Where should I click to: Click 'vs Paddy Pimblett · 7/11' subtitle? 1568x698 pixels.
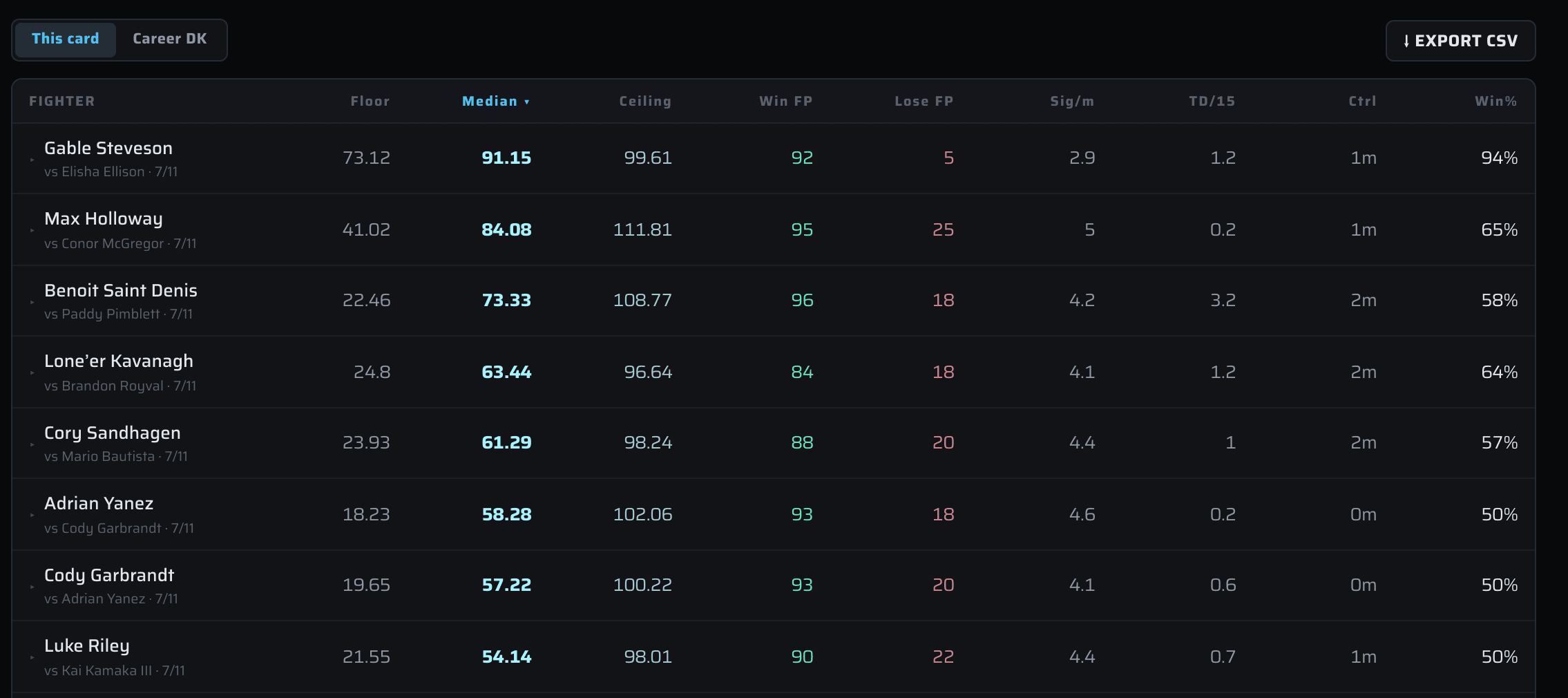coord(119,314)
